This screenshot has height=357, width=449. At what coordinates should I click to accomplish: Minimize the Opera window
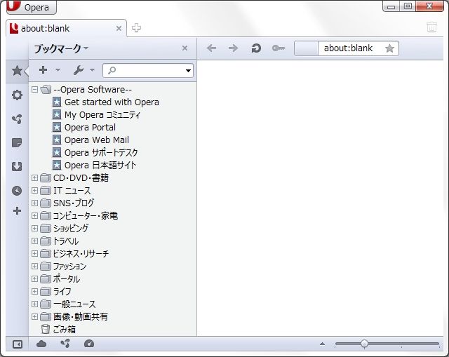click(391, 6)
